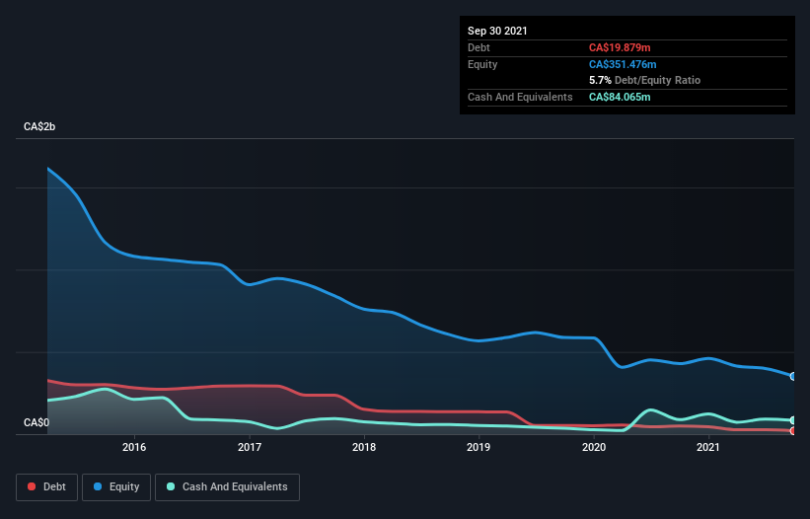Toggle Cash And Equivalents legend button
This screenshot has width=810, height=519.
coord(227,487)
